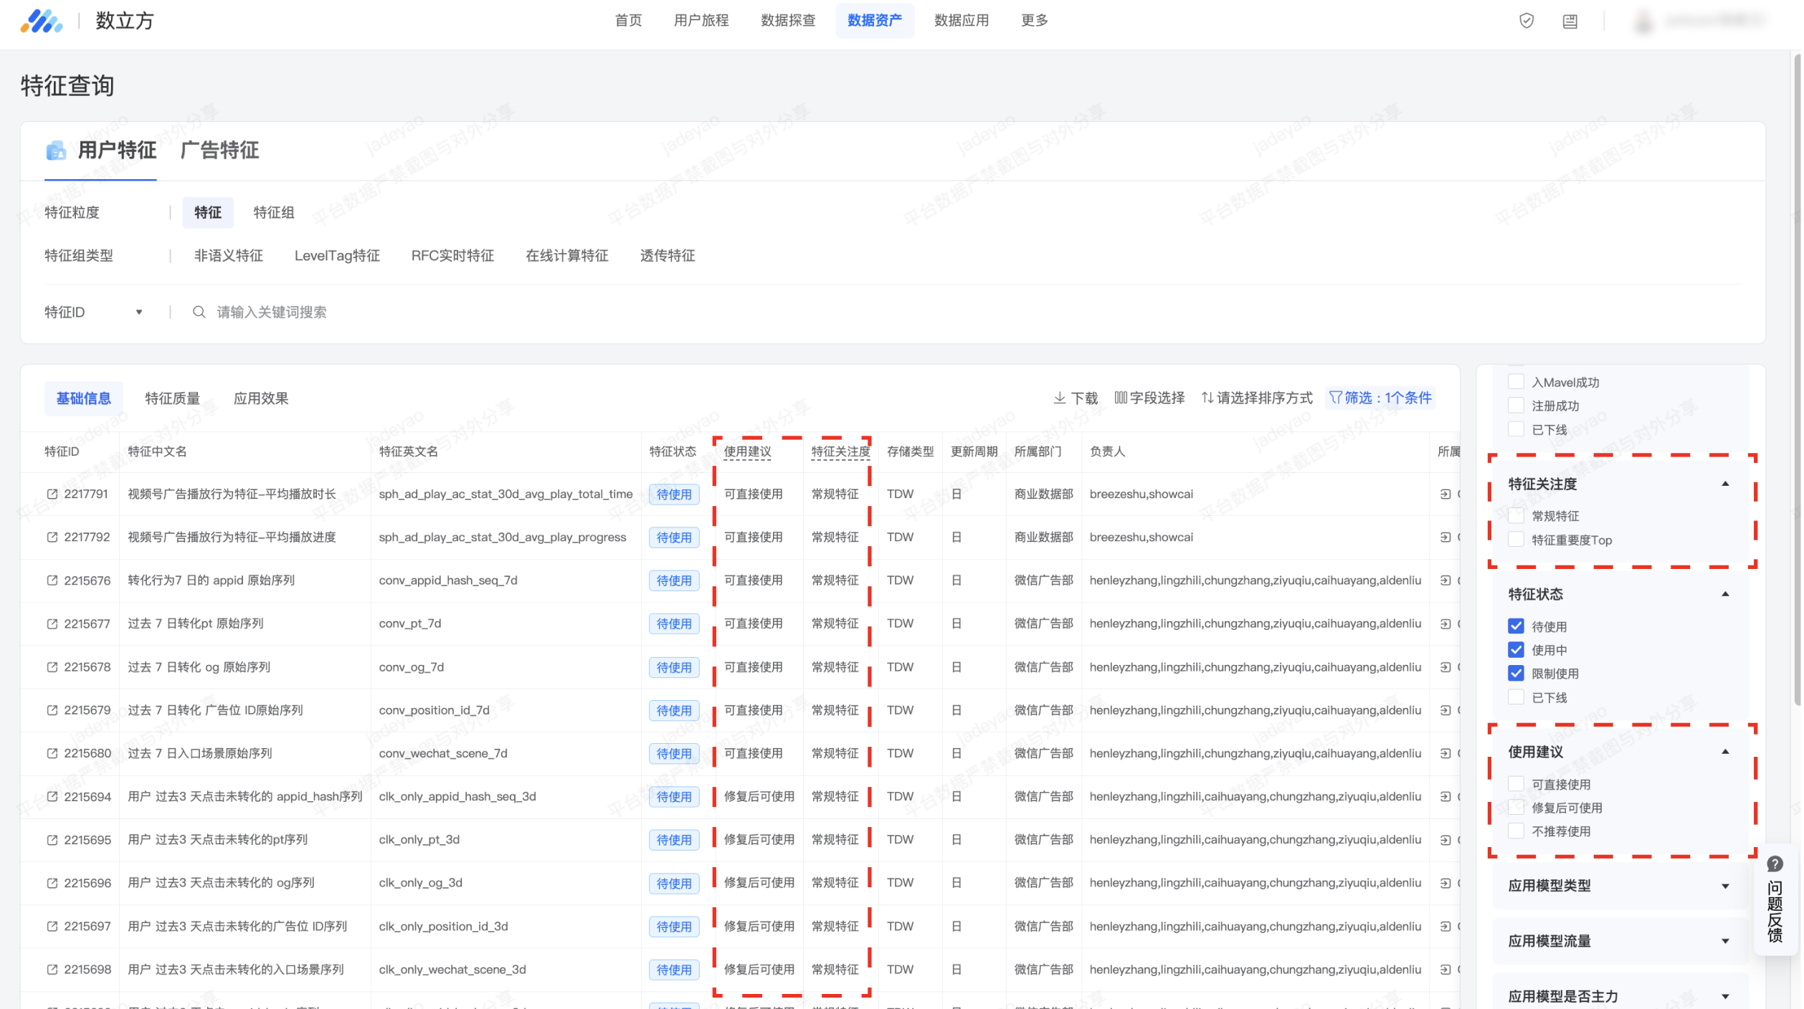Click the shield icon in top bar

[x=1526, y=21]
